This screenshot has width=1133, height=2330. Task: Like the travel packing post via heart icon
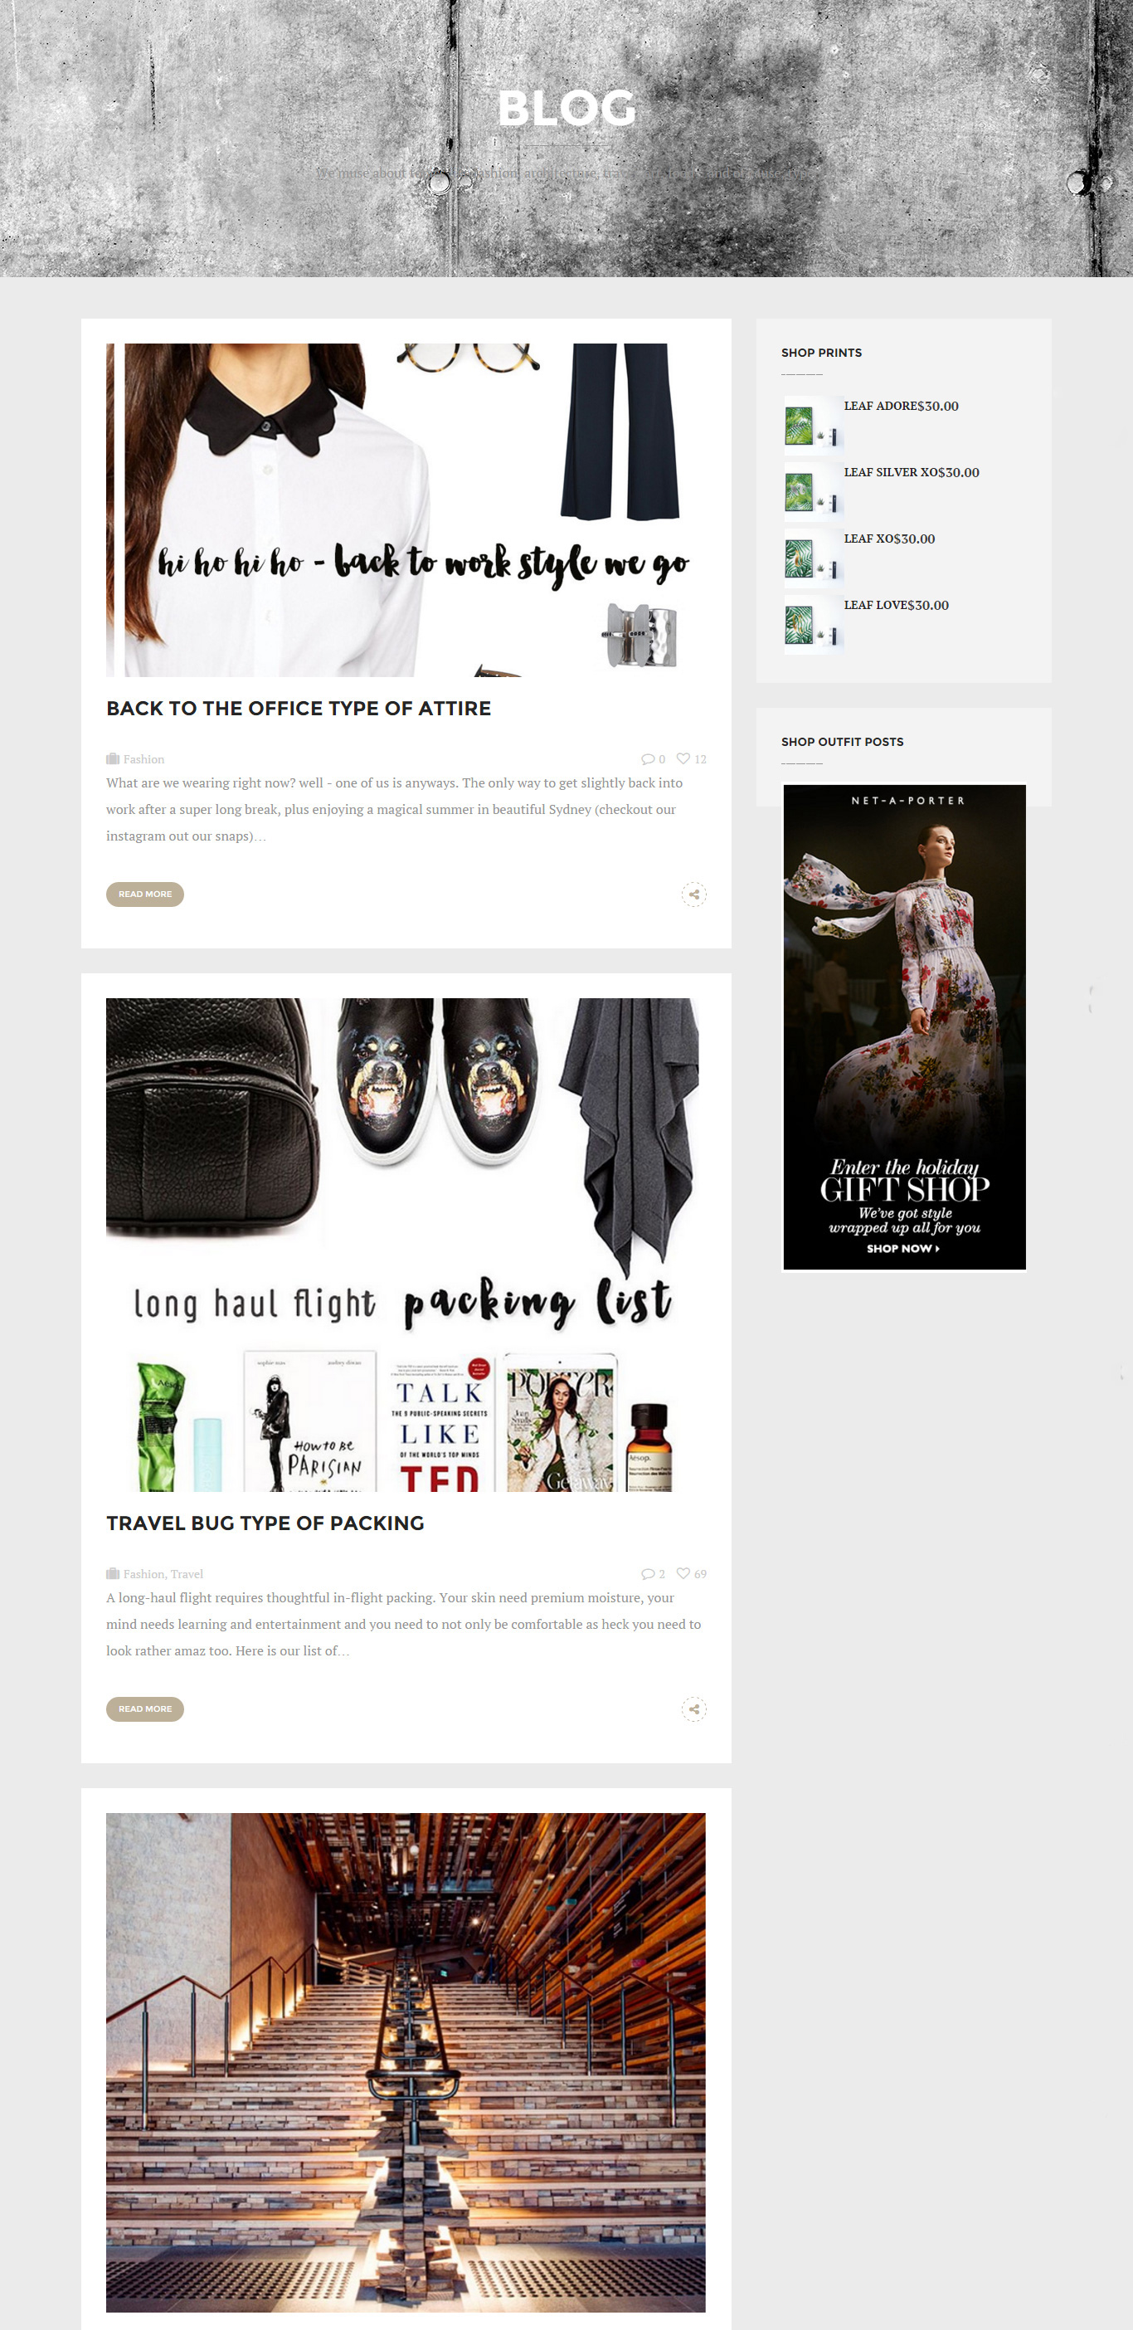[683, 1573]
